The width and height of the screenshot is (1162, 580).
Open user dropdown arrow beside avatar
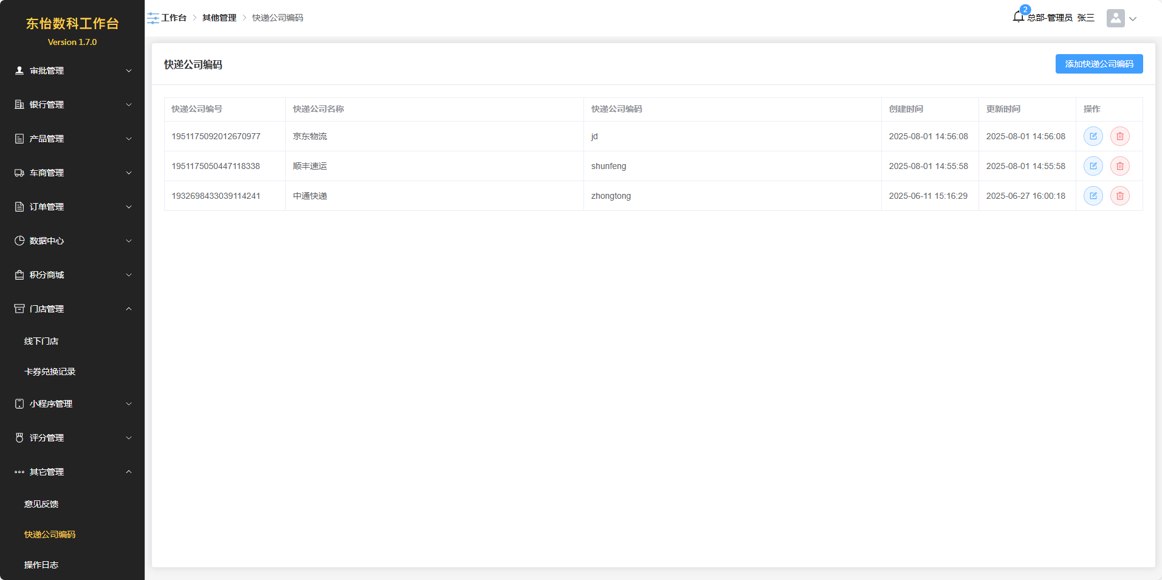pos(1133,19)
